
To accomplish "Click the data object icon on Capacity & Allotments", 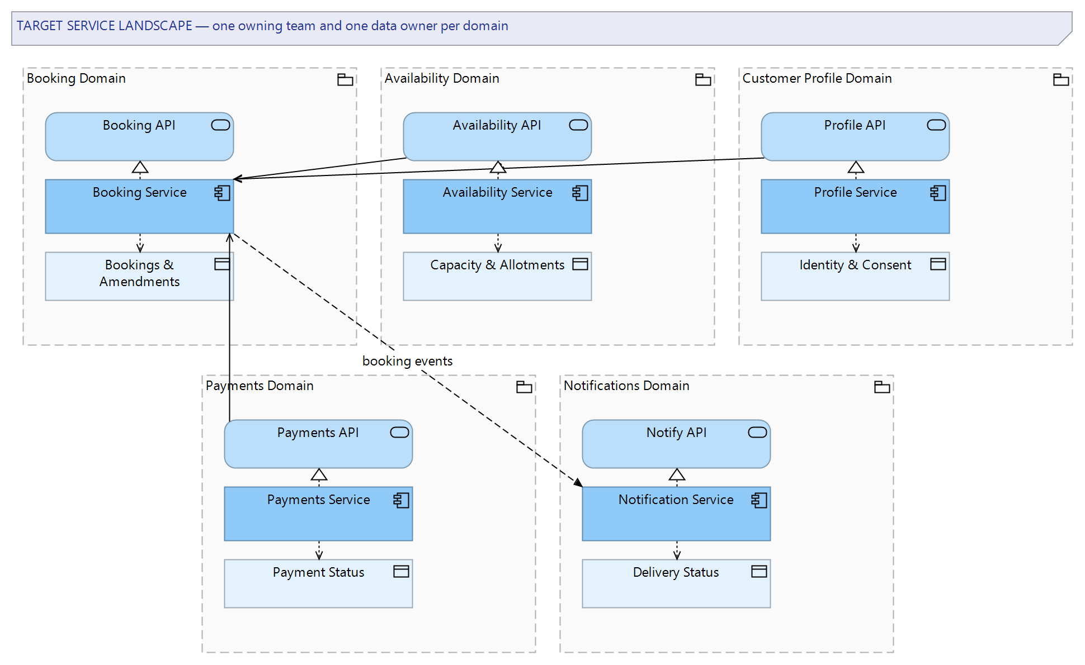I will point(580,264).
